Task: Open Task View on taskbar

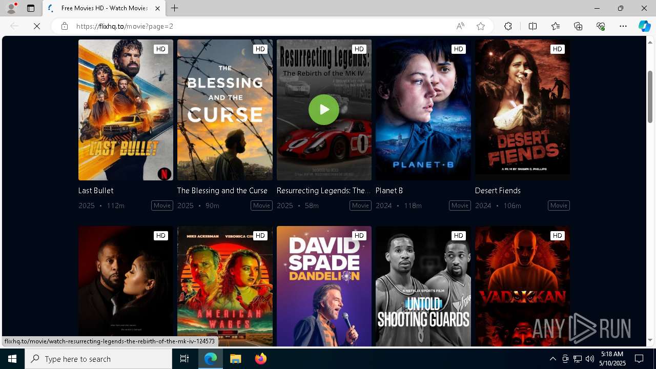Action: click(x=184, y=359)
